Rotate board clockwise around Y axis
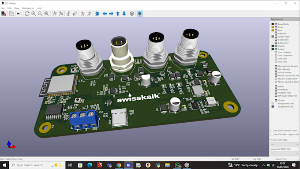300x169 pixels. tap(68, 14)
